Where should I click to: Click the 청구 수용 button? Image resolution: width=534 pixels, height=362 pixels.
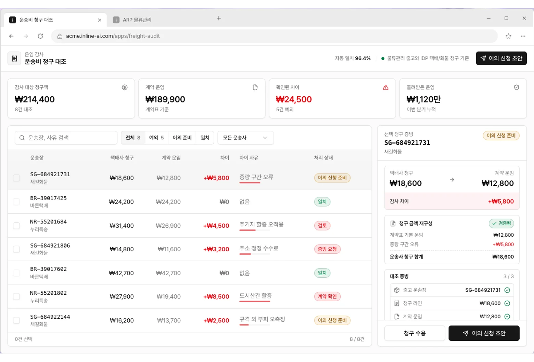[x=415, y=333]
